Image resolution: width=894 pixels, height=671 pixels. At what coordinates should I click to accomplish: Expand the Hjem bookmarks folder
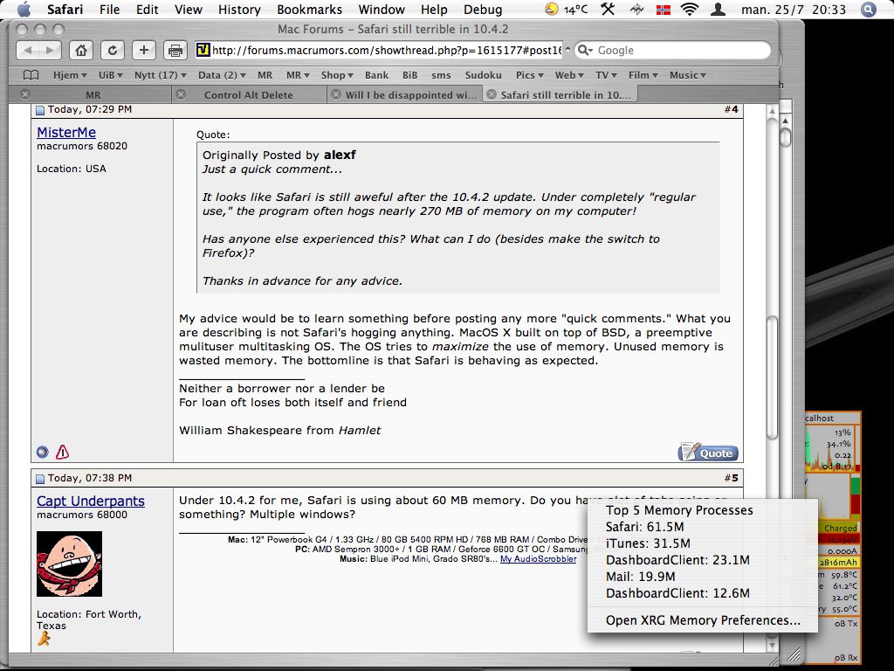tap(70, 75)
